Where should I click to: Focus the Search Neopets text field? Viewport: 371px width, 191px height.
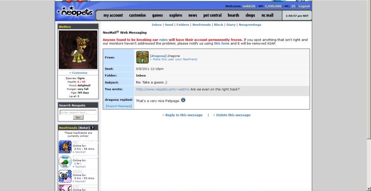tap(78, 112)
